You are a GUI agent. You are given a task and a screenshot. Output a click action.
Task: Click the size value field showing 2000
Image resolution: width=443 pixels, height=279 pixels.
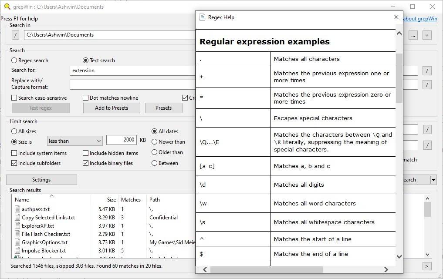tap(122, 140)
